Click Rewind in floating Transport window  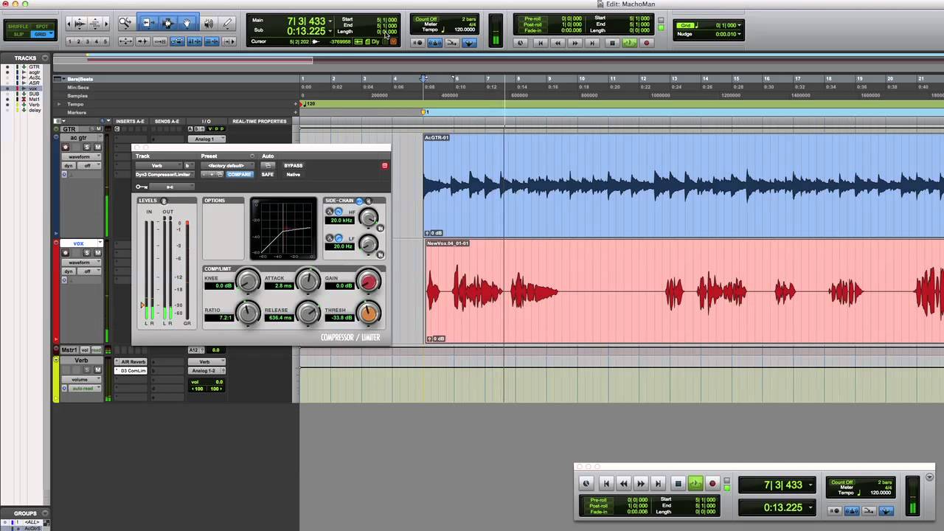pyautogui.click(x=624, y=484)
